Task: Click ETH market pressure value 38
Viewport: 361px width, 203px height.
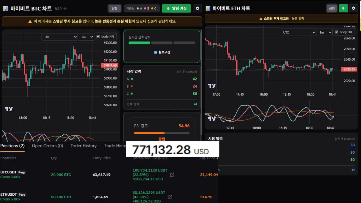Action: [x=352, y=145]
